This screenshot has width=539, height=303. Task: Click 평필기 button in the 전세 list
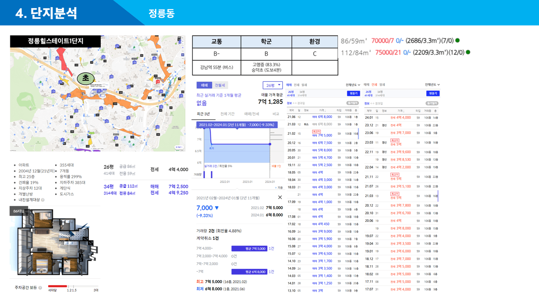433,93
